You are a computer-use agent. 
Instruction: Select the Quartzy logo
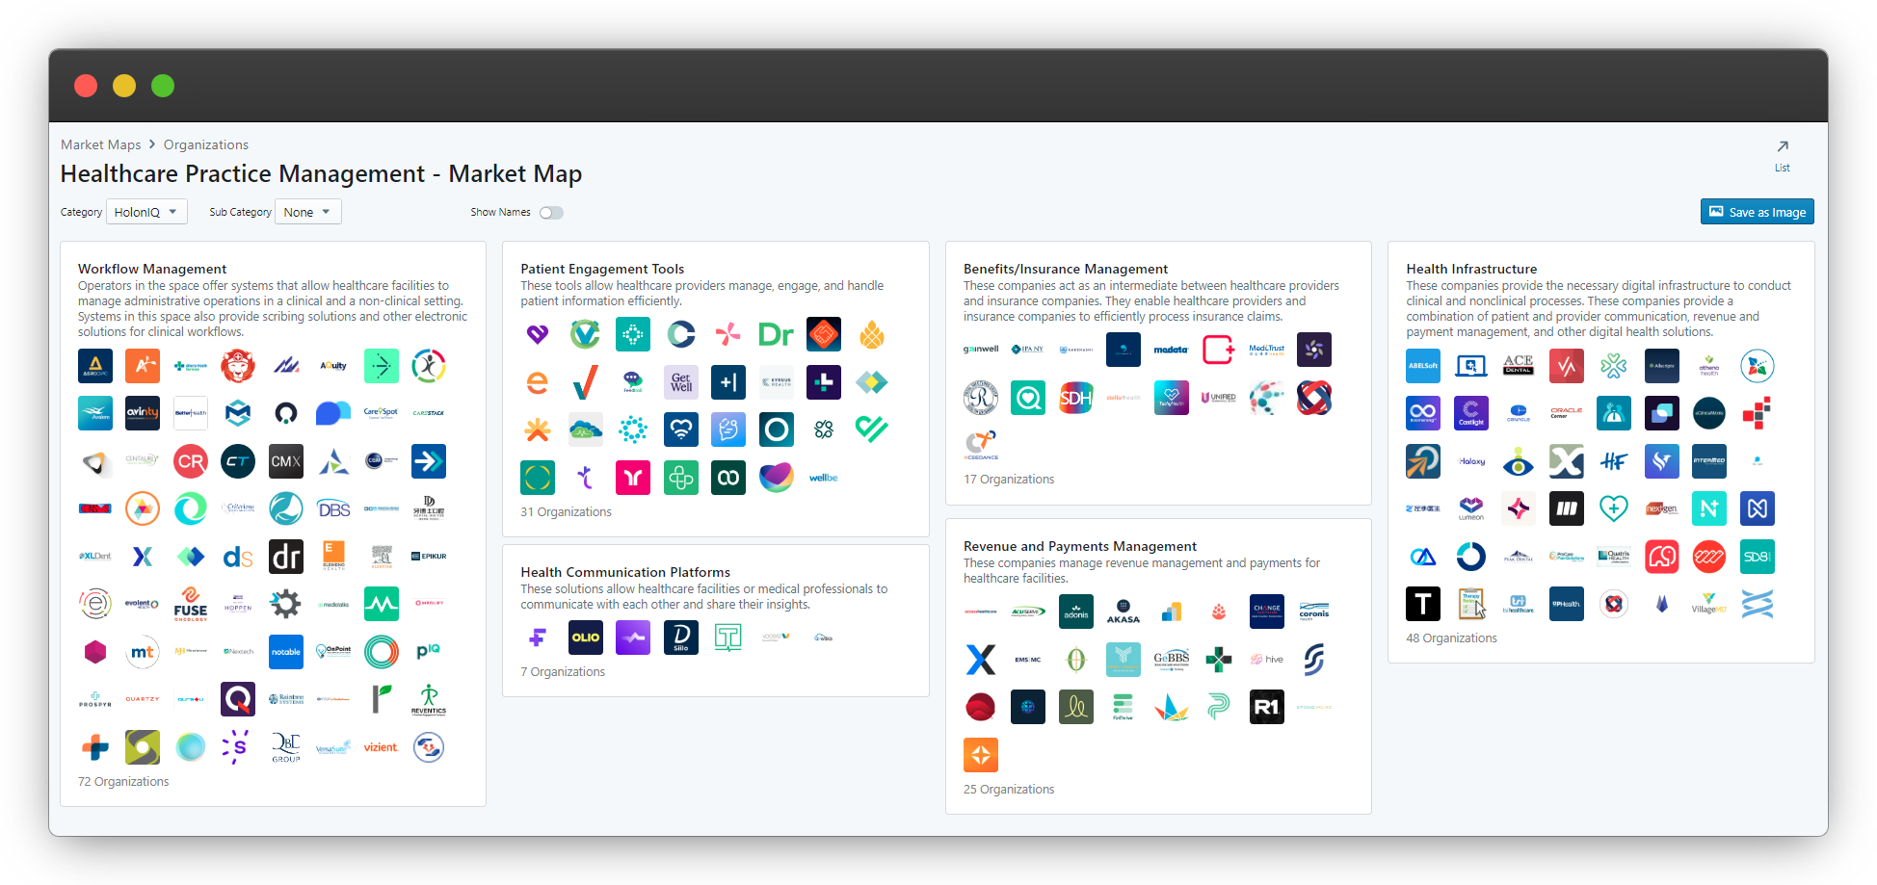tap(143, 699)
